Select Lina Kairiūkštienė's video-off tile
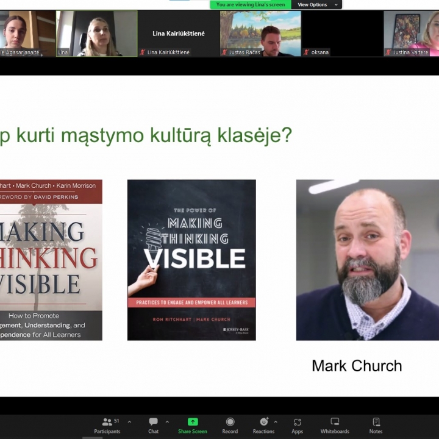Screen dimensions: 439x439 [x=179, y=34]
